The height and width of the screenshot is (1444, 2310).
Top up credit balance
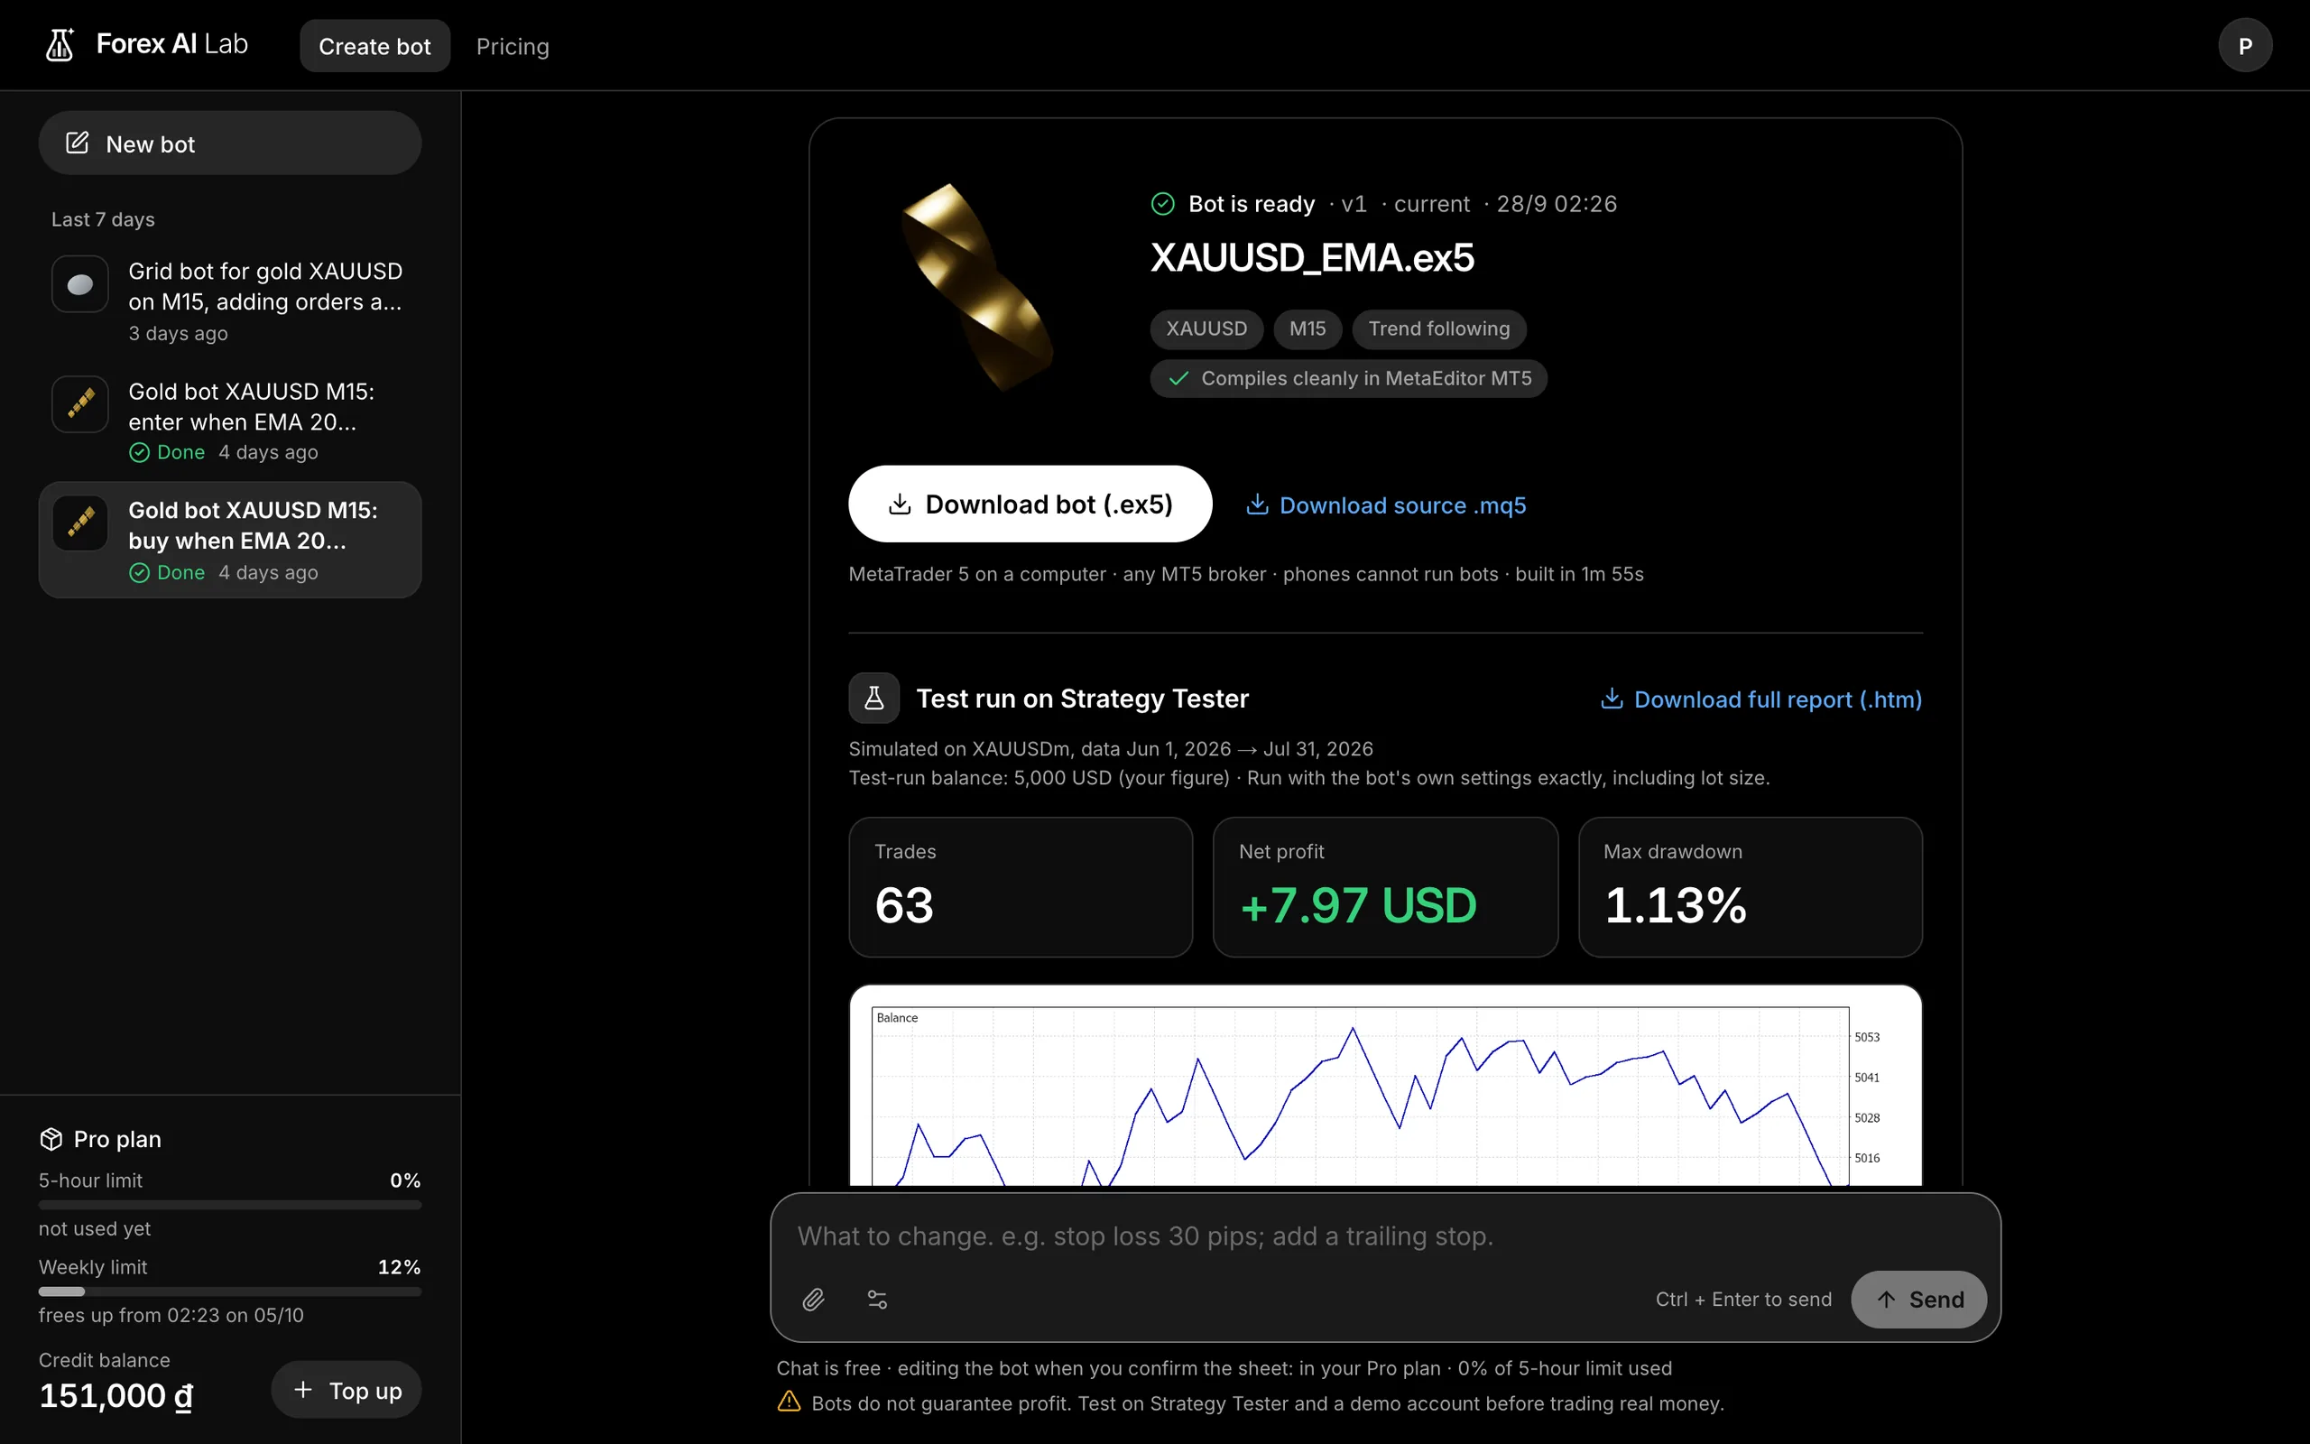click(x=346, y=1391)
